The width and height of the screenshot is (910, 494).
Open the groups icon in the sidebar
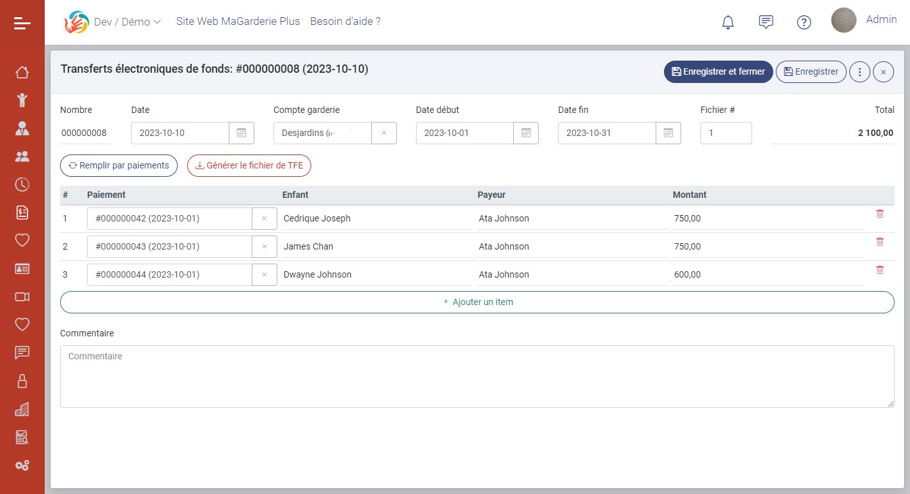pos(22,156)
